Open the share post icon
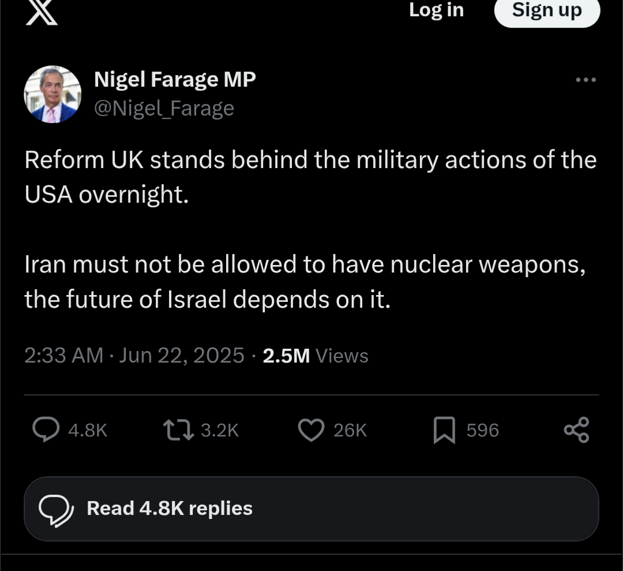The width and height of the screenshot is (623, 571). point(576,430)
